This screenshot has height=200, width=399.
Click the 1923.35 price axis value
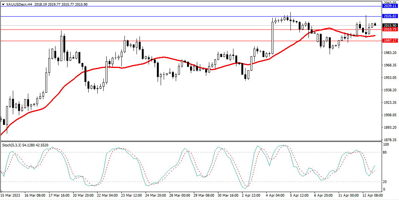pyautogui.click(x=390, y=102)
